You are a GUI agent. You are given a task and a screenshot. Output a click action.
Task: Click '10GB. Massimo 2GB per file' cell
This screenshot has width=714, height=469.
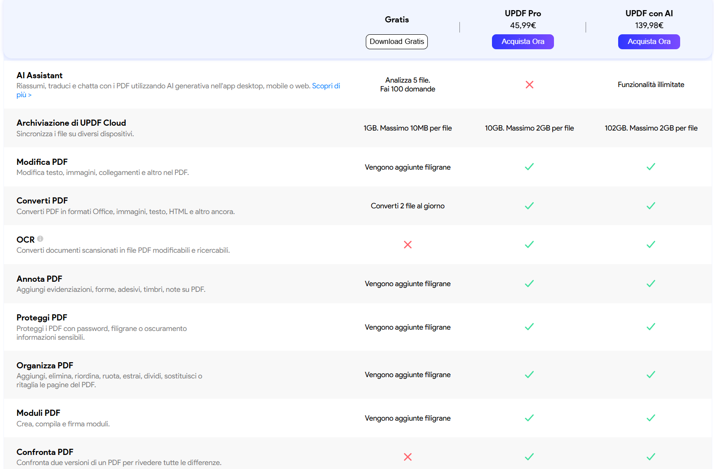[529, 128]
